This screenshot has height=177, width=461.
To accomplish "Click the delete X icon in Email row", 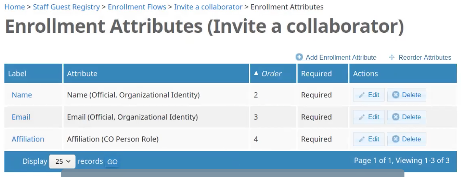I will 396,117.
